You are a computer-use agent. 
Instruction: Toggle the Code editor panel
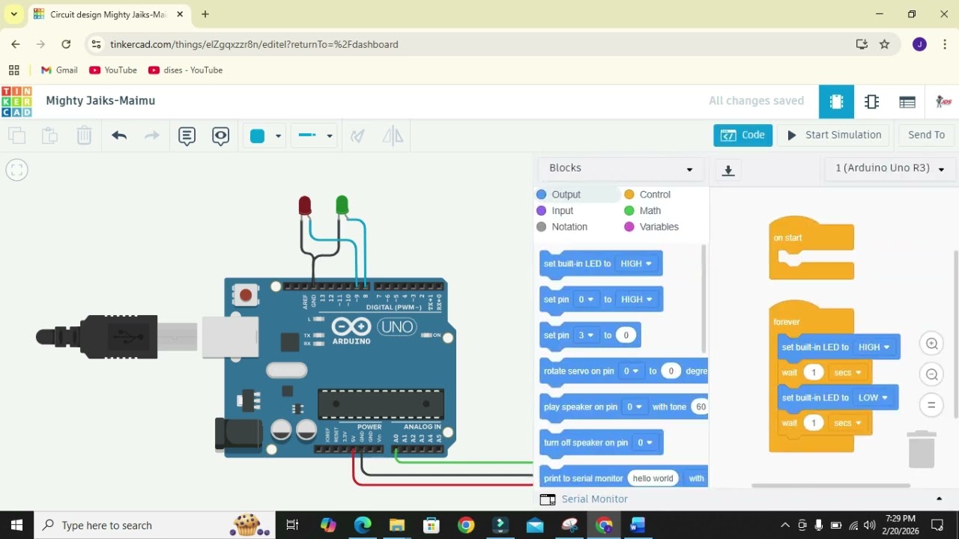[742, 135]
